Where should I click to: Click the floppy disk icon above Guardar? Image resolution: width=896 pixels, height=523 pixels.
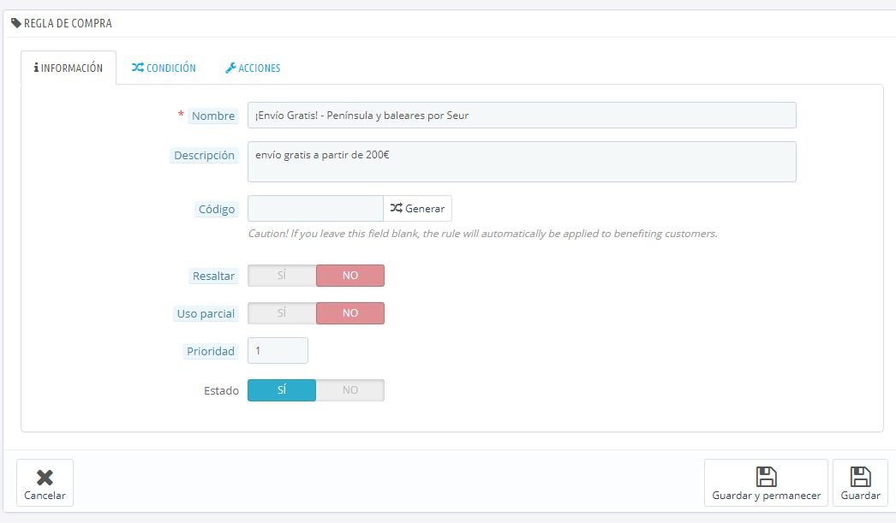(861, 476)
